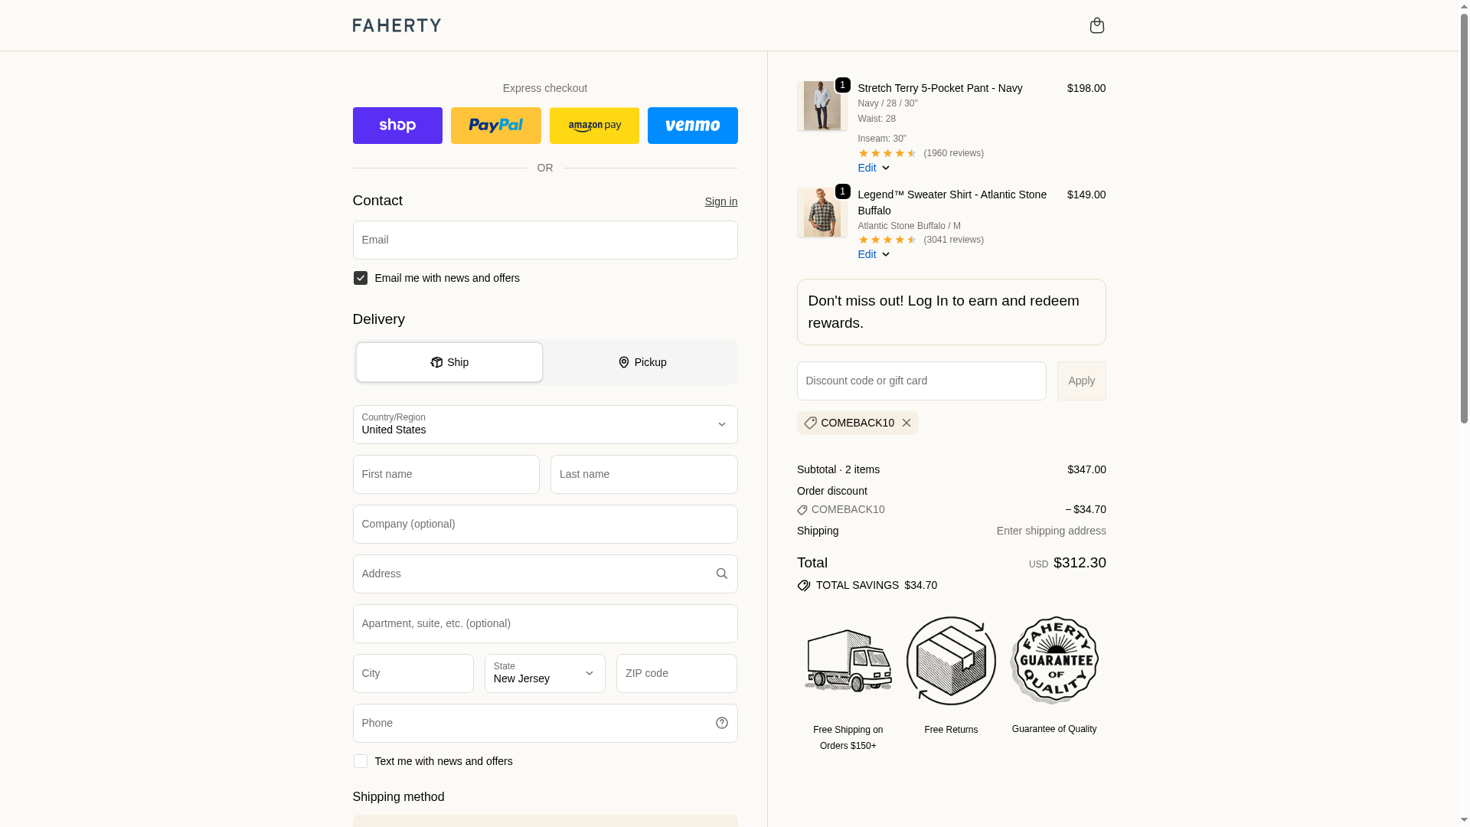The image size is (1470, 827).
Task: Check out with Shop Pay
Action: (397, 126)
